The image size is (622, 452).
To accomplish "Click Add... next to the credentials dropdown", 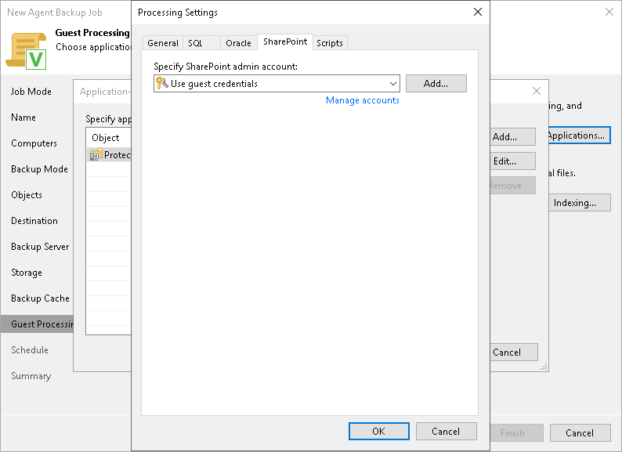I will pos(436,83).
